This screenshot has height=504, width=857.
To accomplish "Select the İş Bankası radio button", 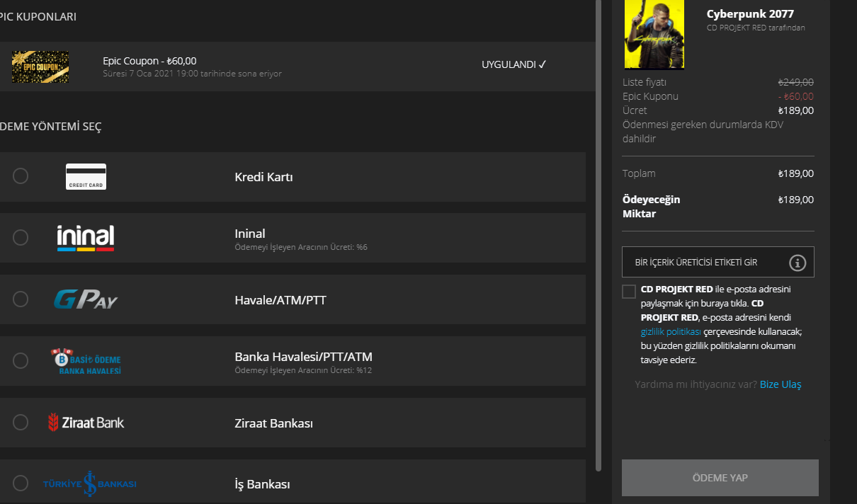I will [x=21, y=483].
